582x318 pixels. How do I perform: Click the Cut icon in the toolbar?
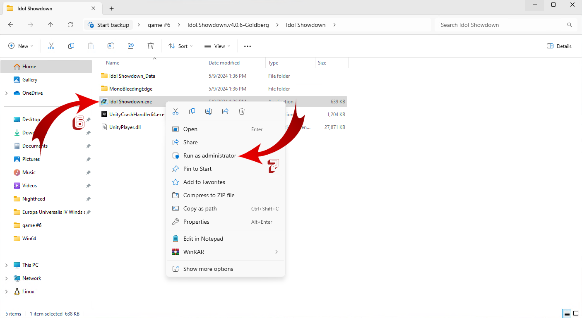pyautogui.click(x=51, y=46)
